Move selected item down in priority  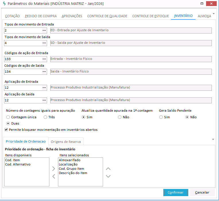pyautogui.click(x=108, y=176)
